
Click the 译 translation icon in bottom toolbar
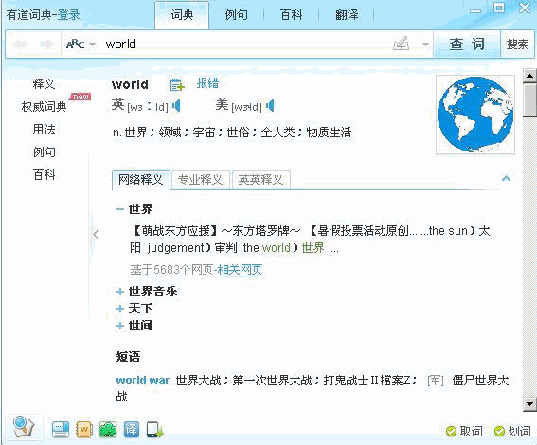132,429
